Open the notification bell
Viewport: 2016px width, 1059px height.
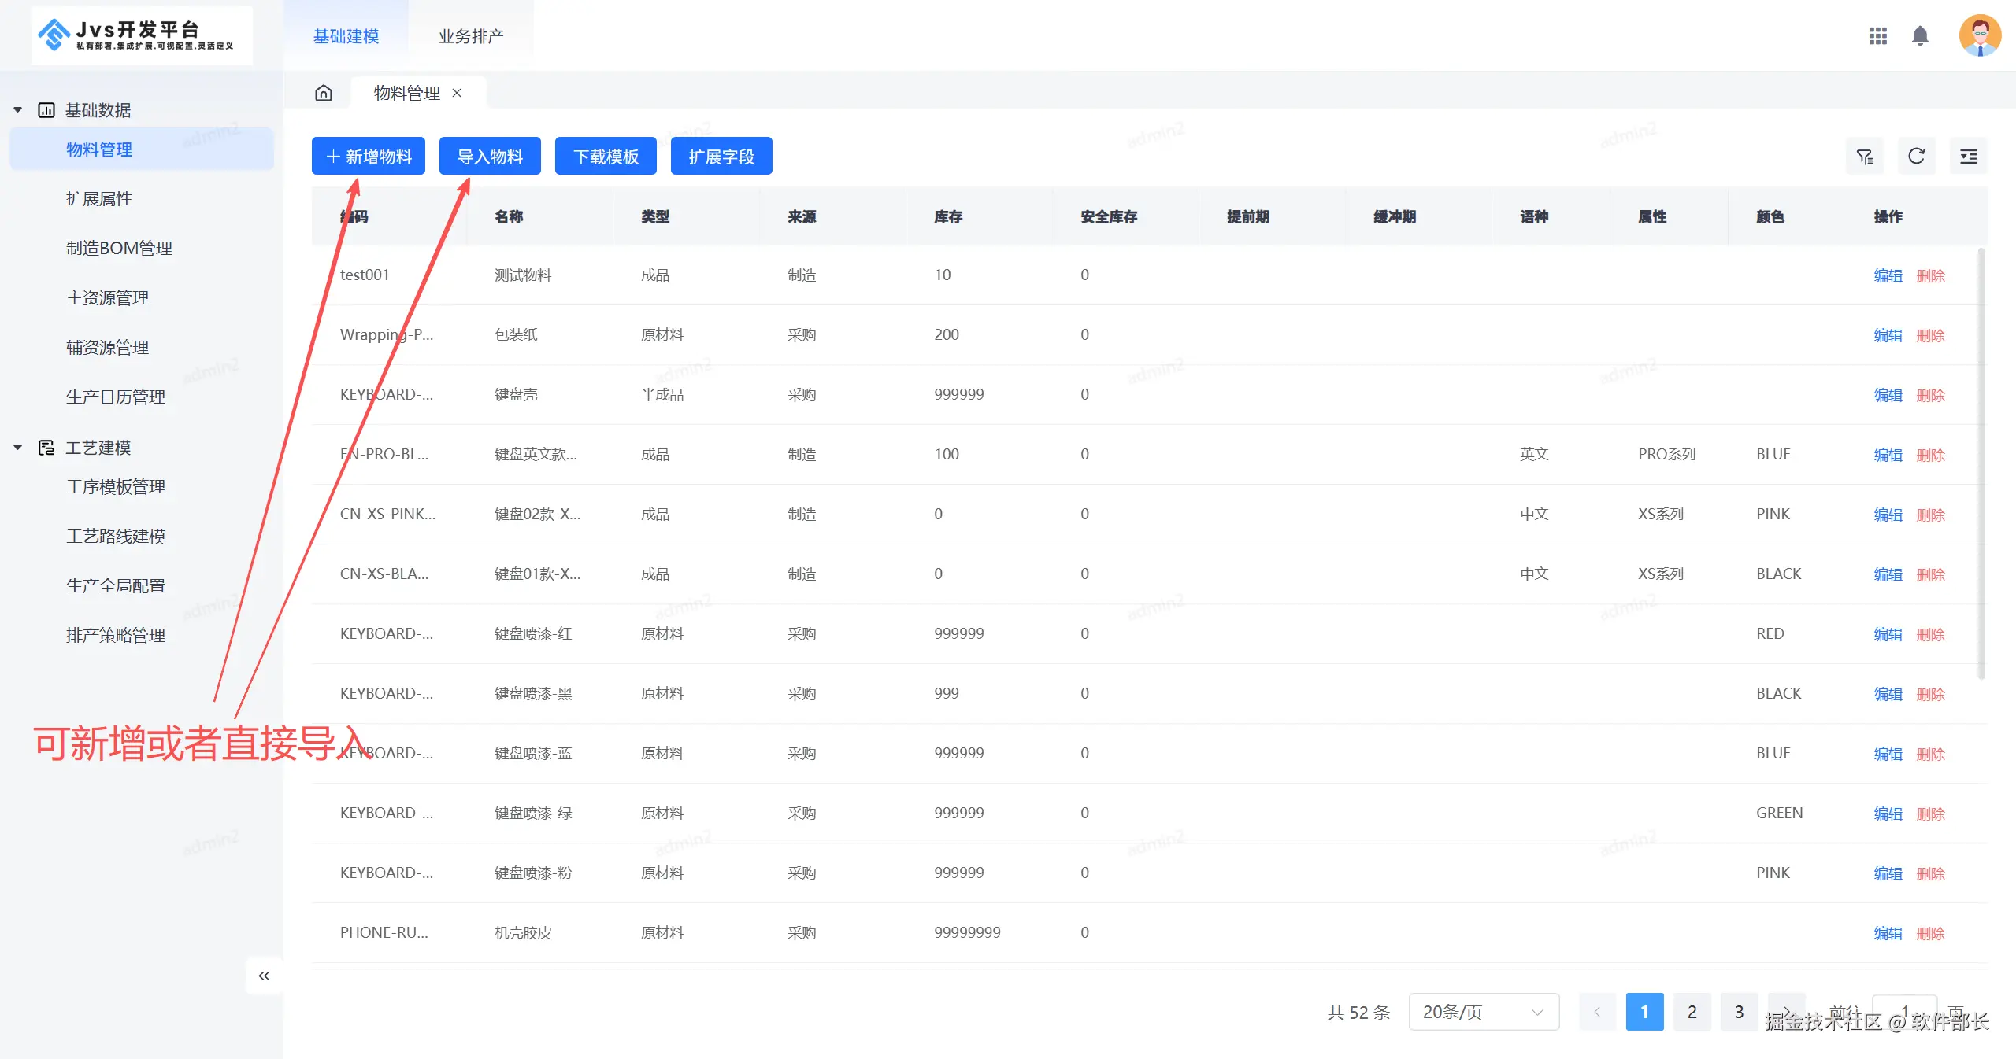[x=1920, y=36]
